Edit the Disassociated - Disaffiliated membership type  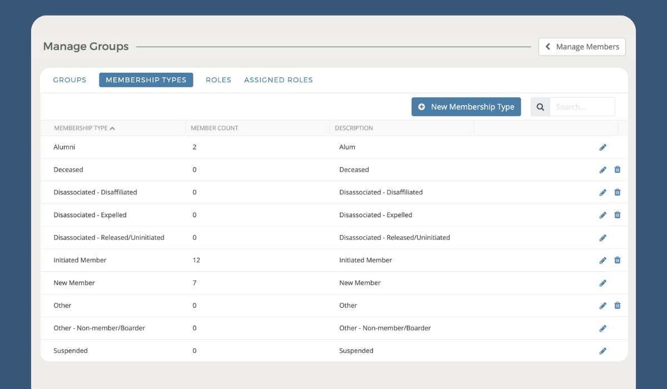click(x=603, y=192)
